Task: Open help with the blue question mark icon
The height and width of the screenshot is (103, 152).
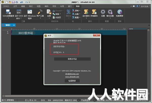Action: [x=137, y=6]
